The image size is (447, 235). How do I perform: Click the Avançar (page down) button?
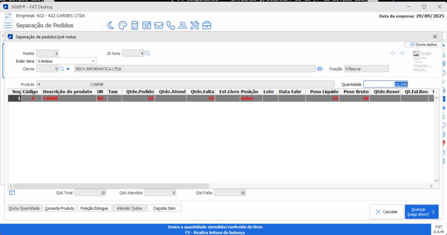422,211
